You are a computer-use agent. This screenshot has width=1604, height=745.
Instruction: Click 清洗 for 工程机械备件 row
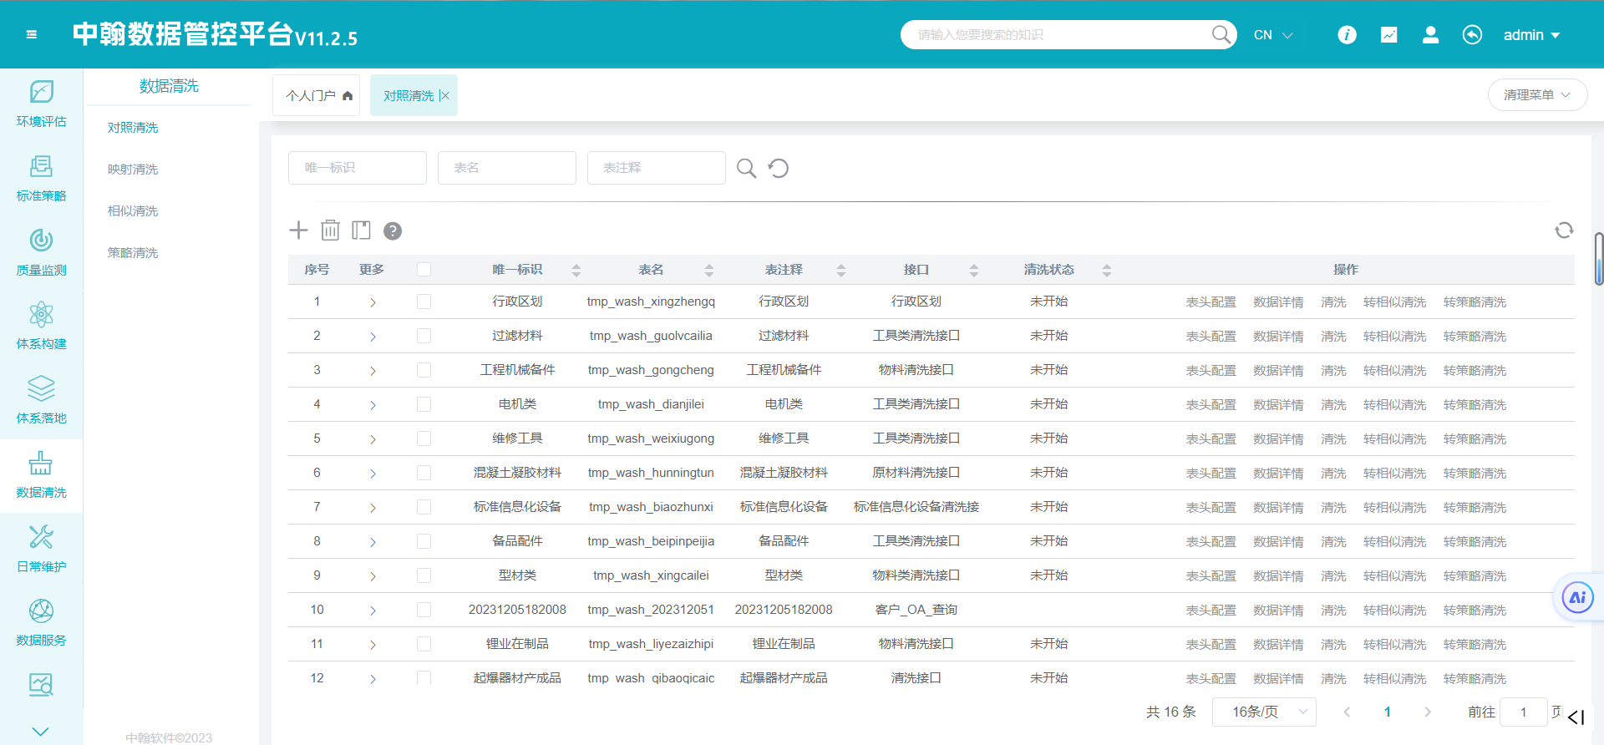pyautogui.click(x=1333, y=371)
